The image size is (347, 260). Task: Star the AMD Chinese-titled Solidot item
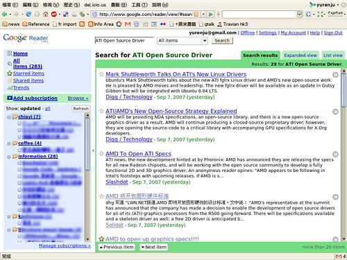tap(101, 196)
